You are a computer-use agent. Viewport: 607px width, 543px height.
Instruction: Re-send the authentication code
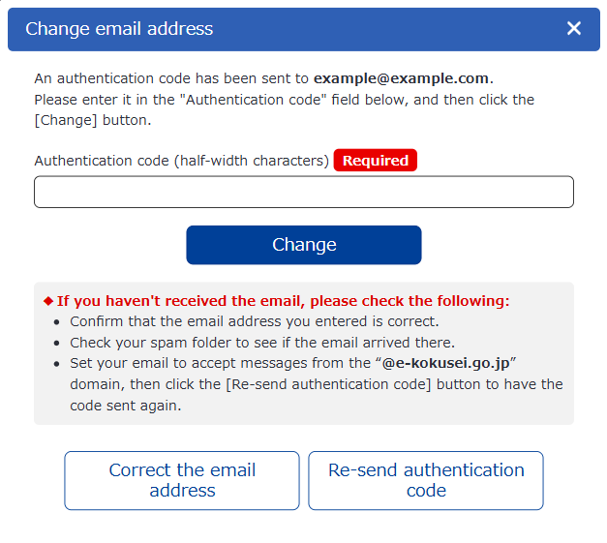426,480
